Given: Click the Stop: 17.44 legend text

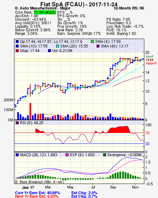Looking at the screenshot, I should click(x=29, y=51).
